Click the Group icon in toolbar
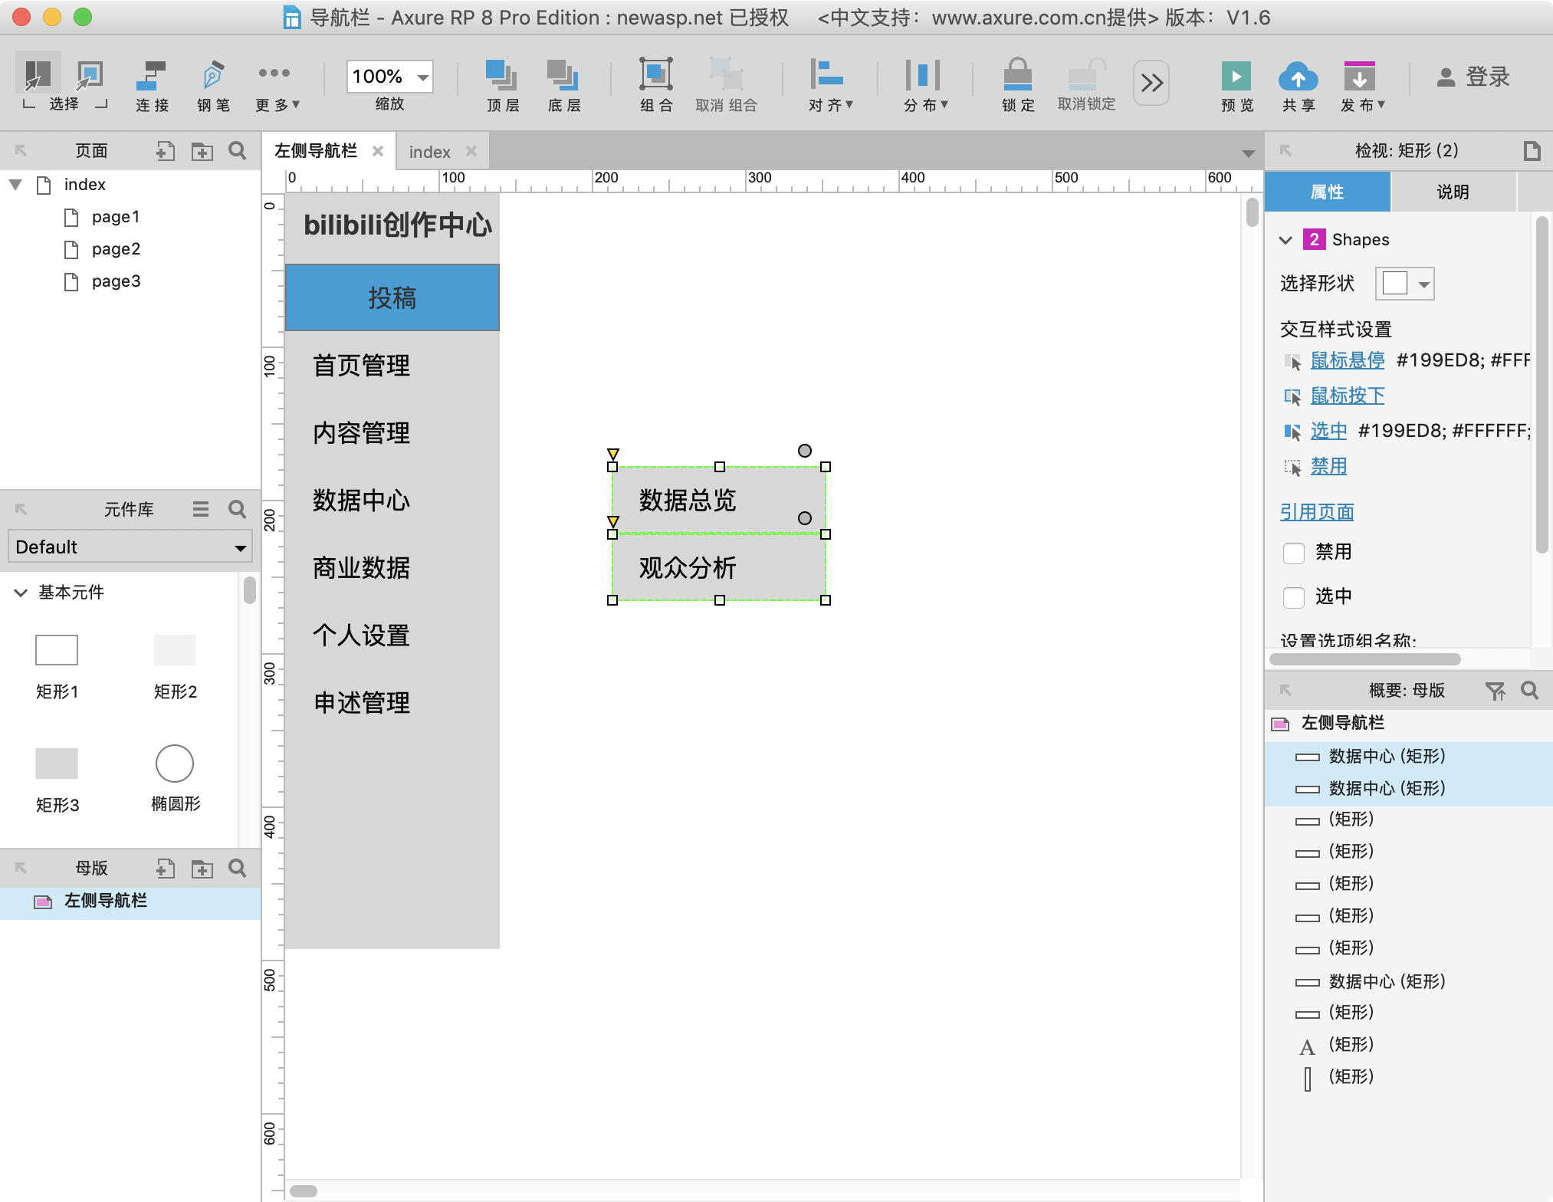The image size is (1553, 1202). [x=656, y=75]
